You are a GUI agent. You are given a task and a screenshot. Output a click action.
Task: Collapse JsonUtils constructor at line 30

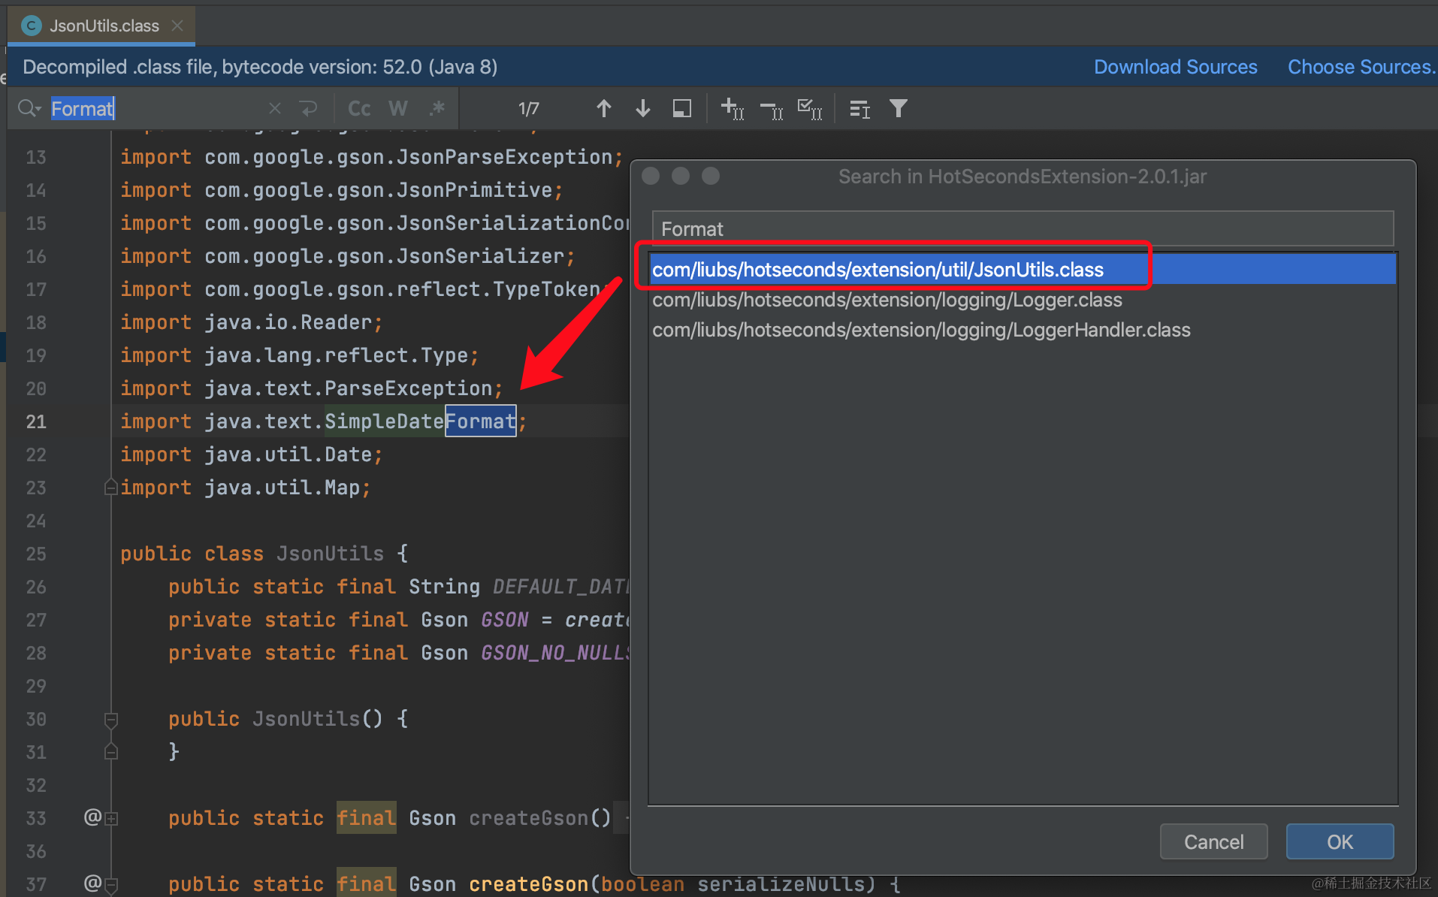111,720
